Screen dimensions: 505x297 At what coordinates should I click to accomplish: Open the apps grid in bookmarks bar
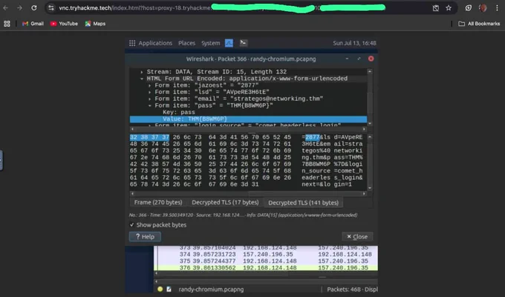[x=7, y=24]
